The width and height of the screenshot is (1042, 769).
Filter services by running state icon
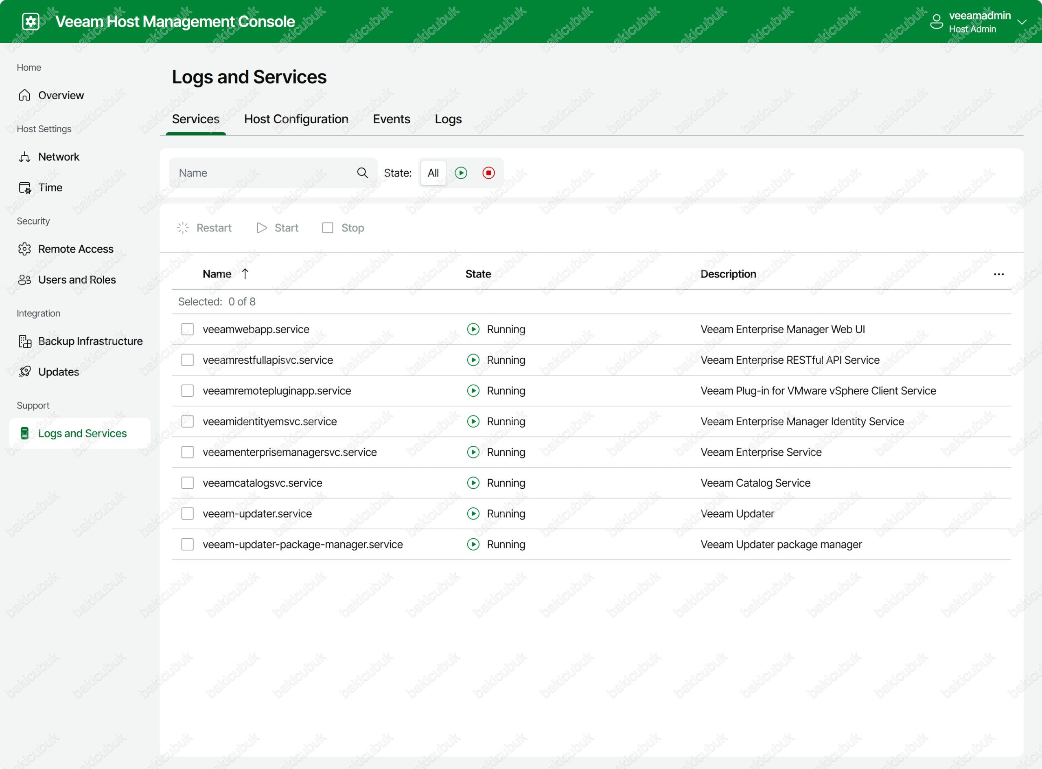pos(461,173)
